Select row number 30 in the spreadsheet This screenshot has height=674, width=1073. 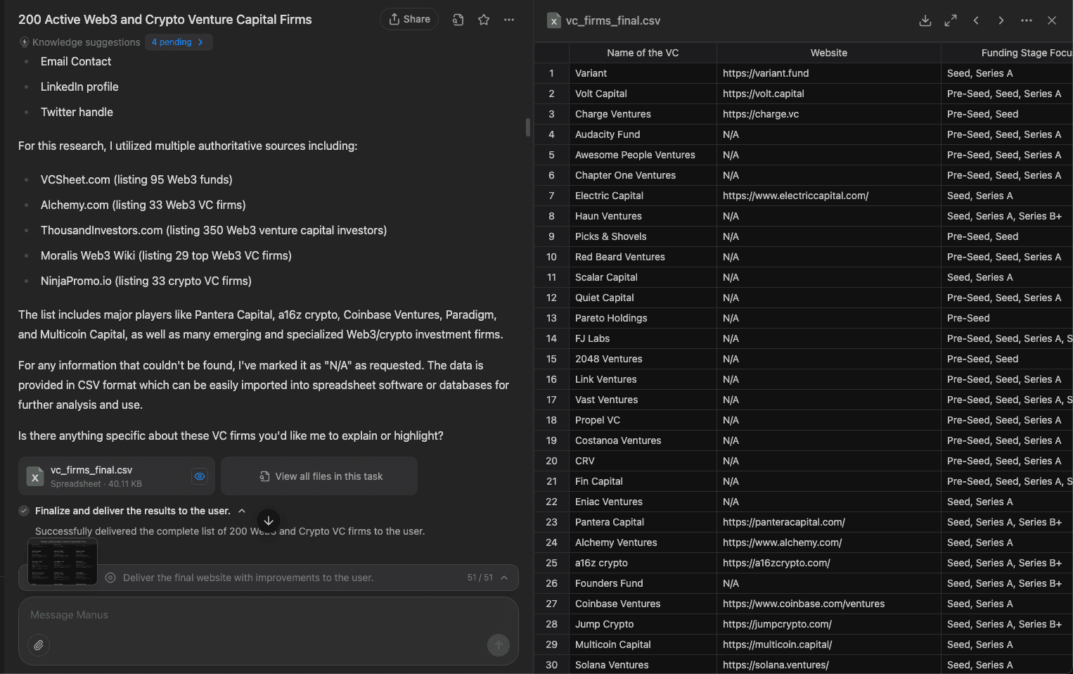pos(551,665)
